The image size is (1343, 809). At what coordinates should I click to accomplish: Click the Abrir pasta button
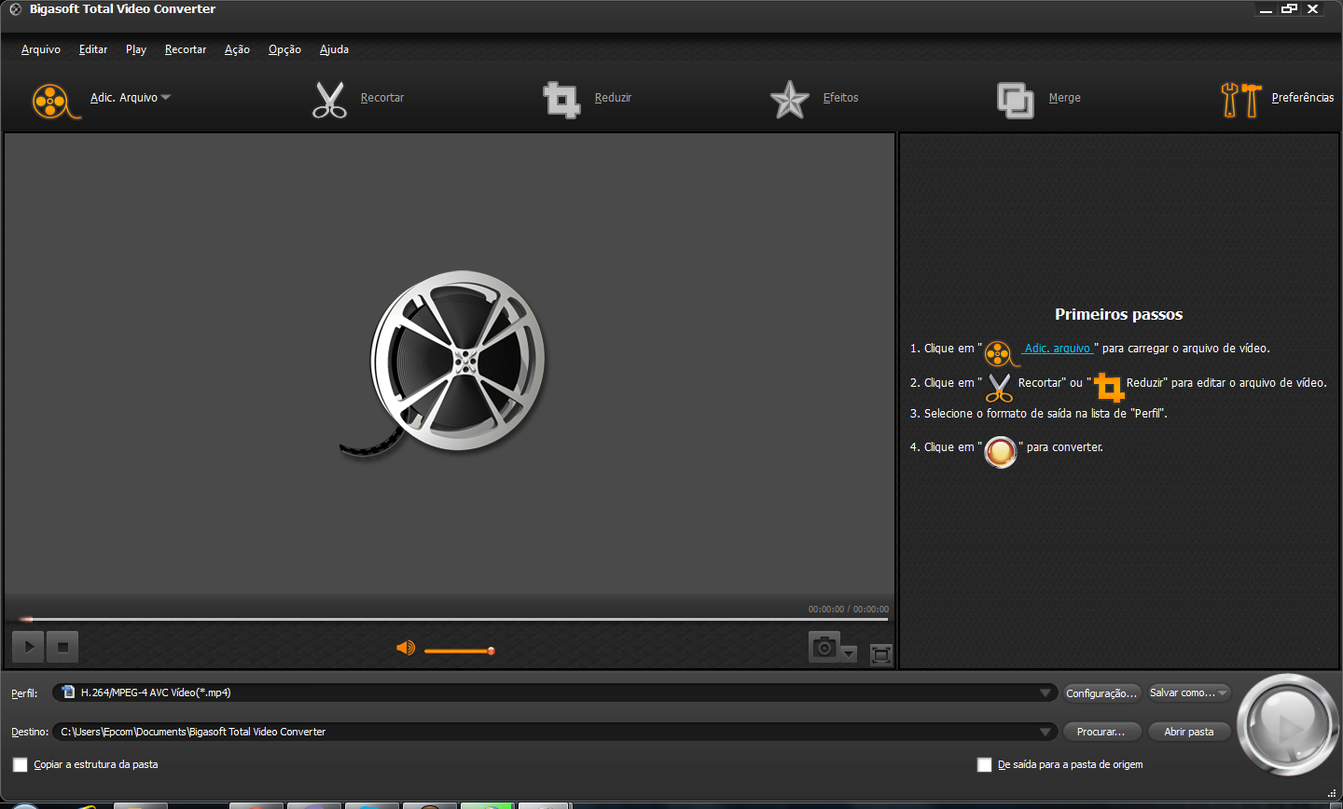[x=1189, y=732]
